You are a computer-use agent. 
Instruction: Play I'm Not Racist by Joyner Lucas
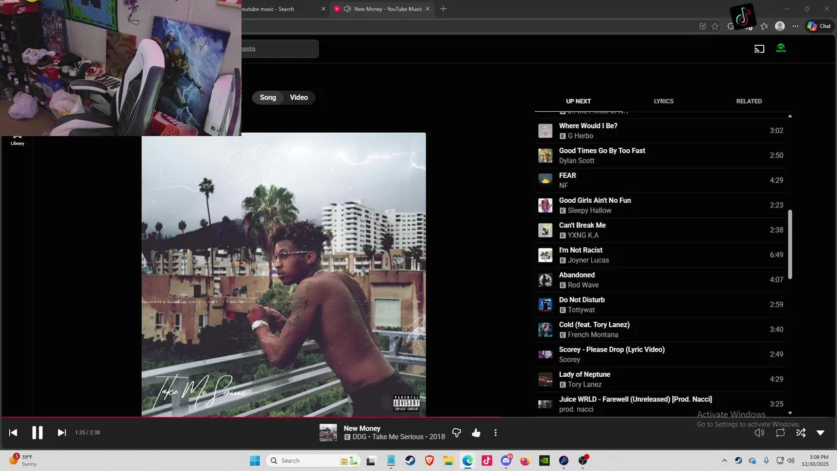coord(660,255)
